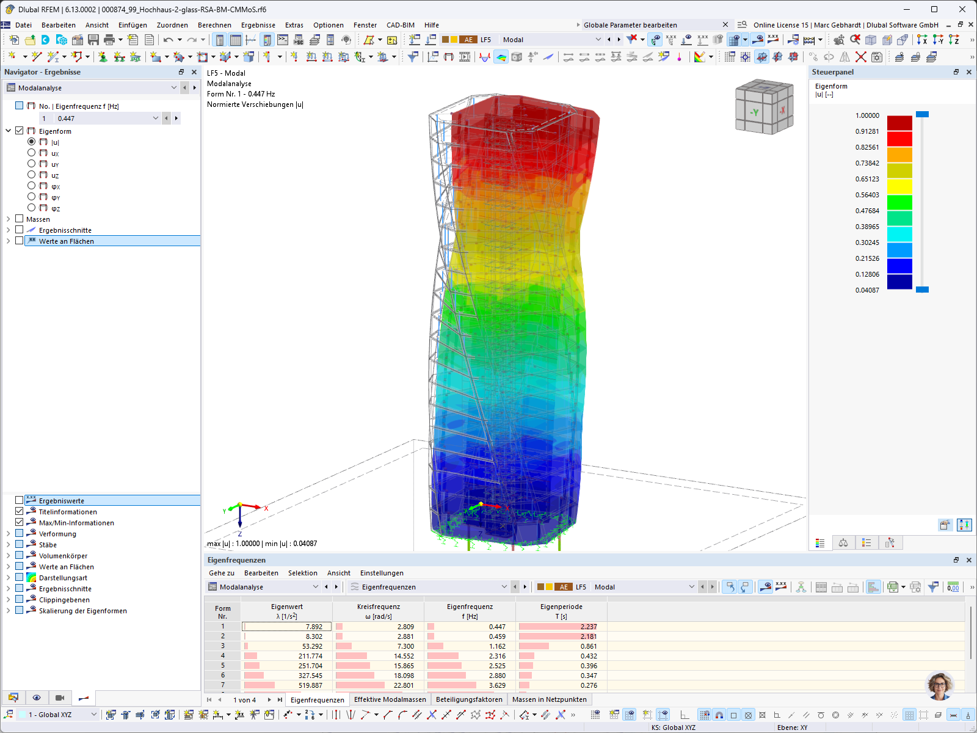This screenshot has width=977, height=733.
Task: Click the red X delete objects icon
Action: pyautogui.click(x=861, y=56)
